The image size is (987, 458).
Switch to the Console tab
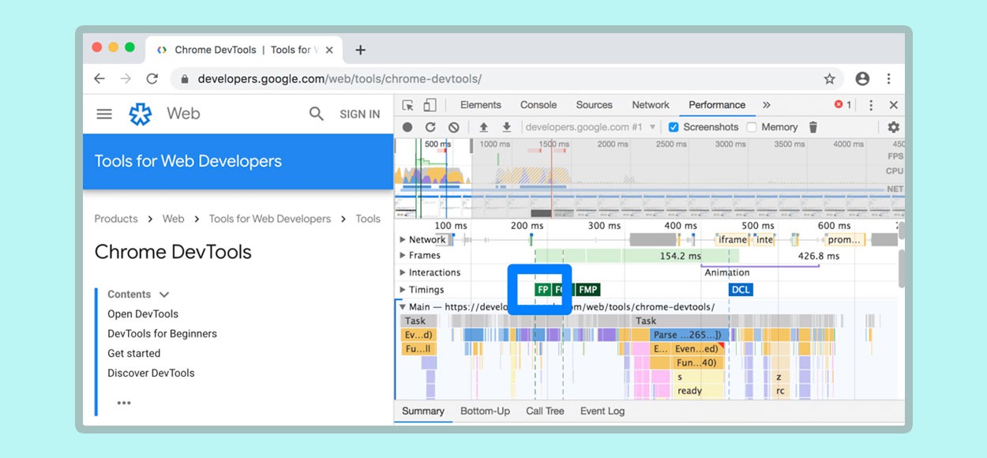[539, 105]
